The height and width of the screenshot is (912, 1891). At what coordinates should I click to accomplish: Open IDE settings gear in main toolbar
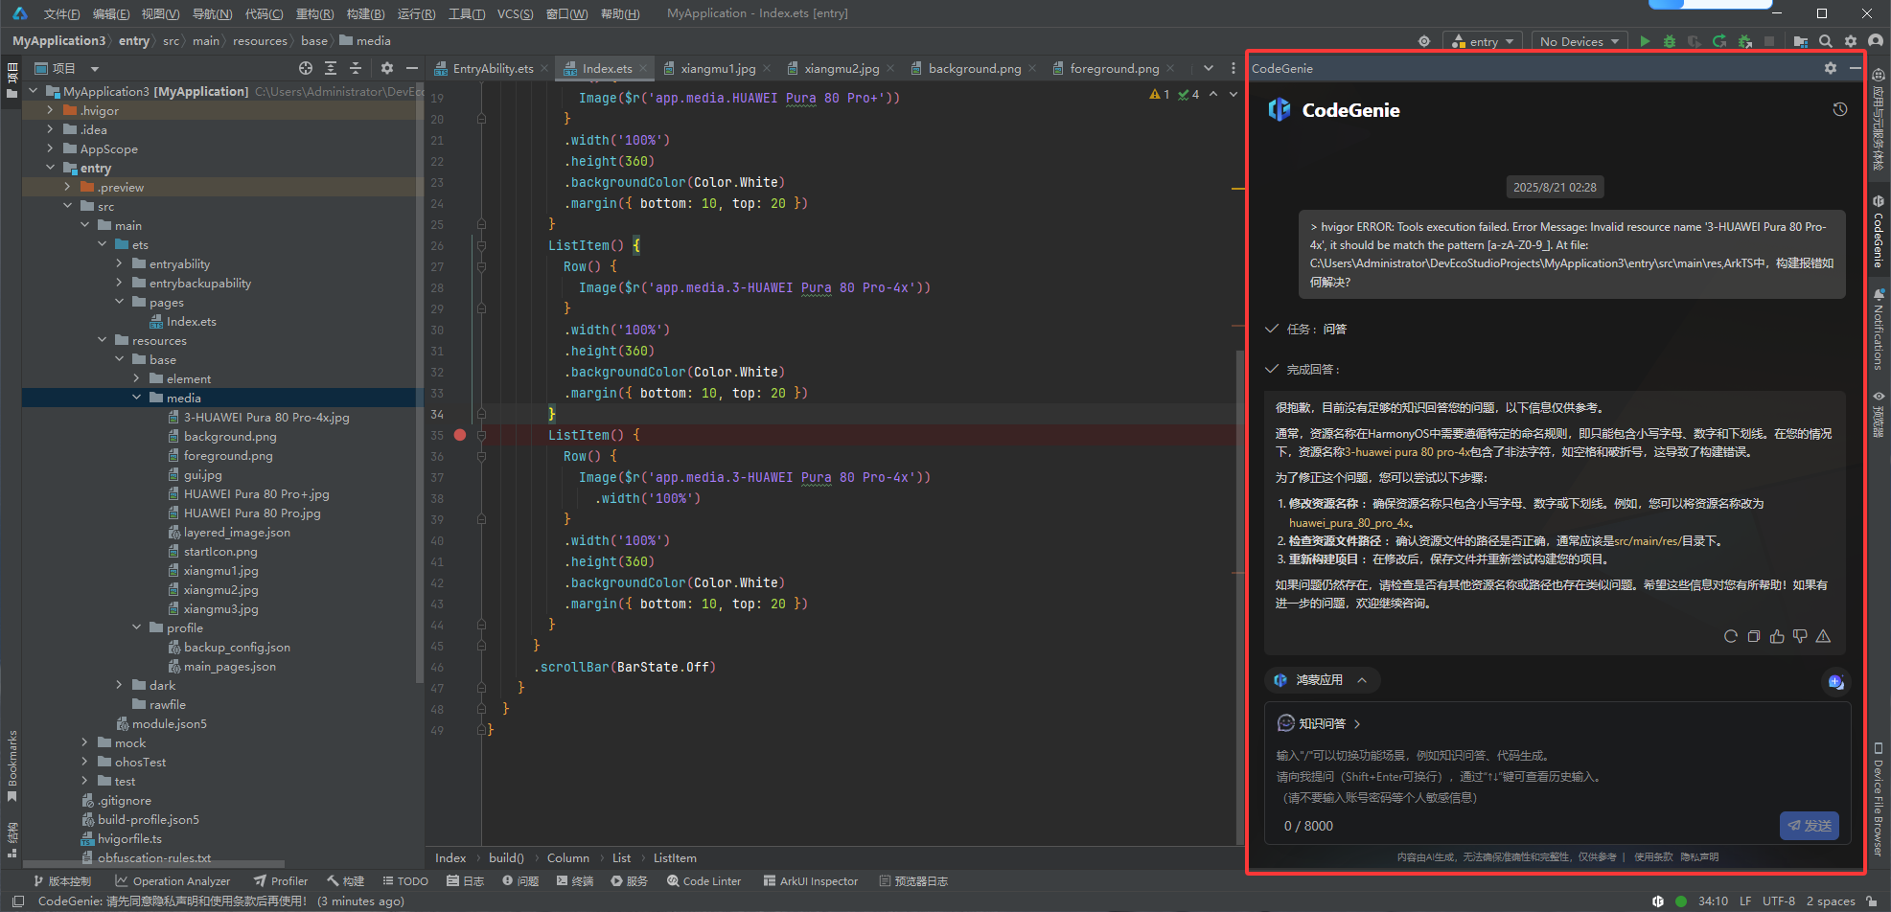1851,41
